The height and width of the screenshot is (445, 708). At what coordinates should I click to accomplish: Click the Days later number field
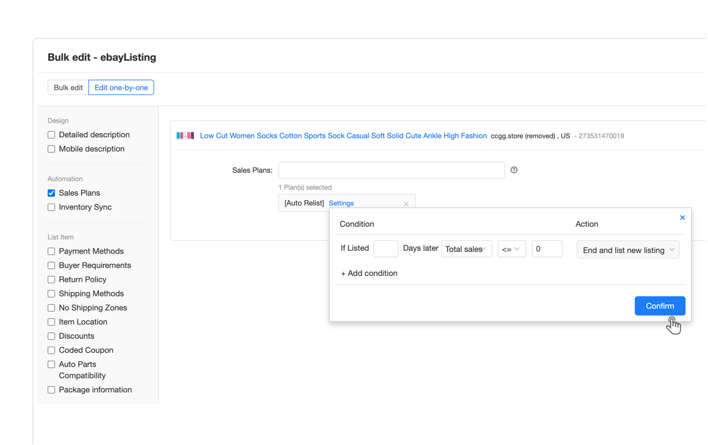(386, 249)
